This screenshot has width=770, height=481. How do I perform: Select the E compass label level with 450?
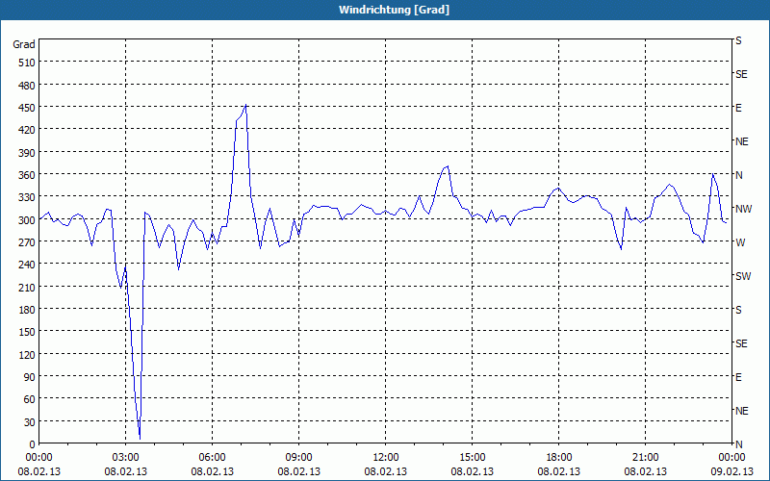(x=738, y=108)
